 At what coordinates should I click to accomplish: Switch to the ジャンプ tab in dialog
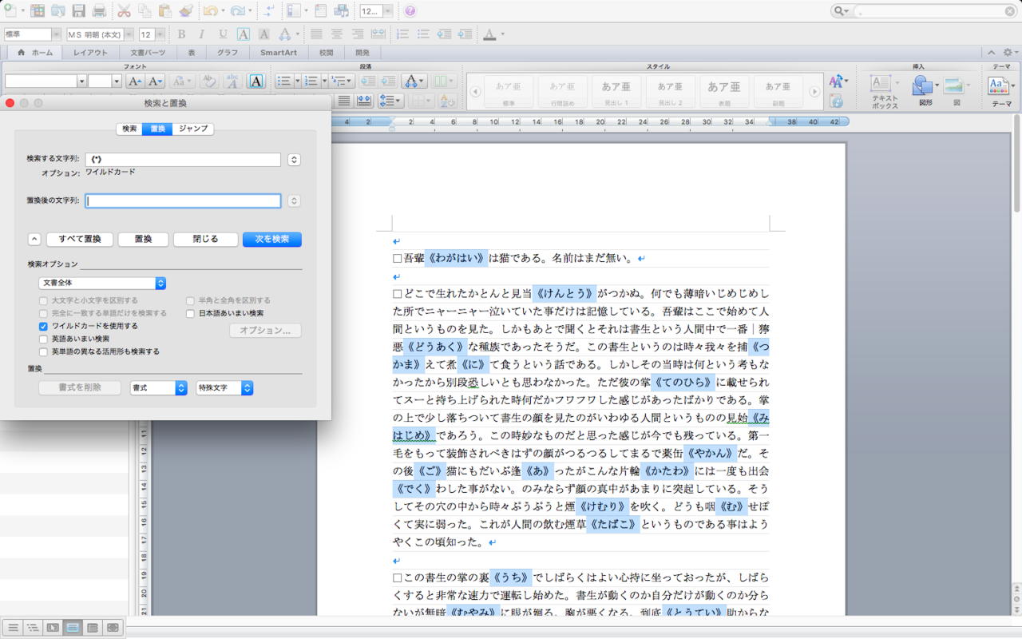click(193, 129)
